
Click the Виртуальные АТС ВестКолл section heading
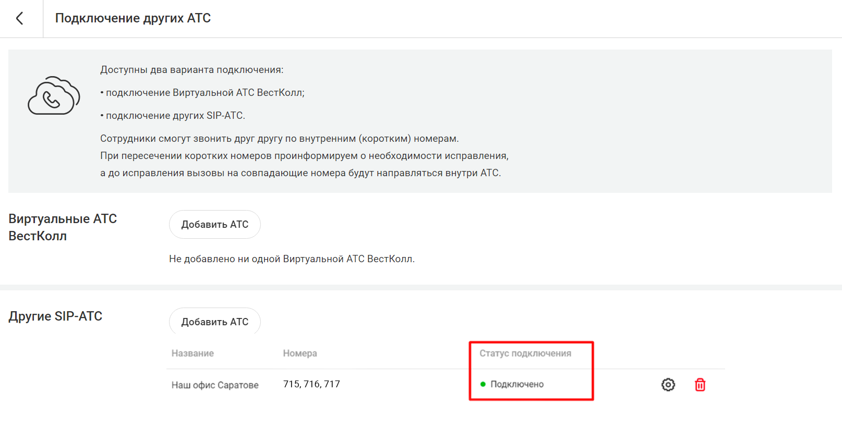(x=63, y=227)
